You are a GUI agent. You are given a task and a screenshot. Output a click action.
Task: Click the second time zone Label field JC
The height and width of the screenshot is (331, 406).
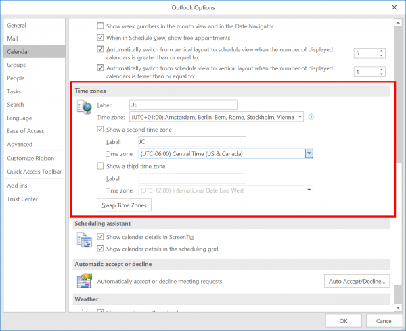(x=192, y=142)
